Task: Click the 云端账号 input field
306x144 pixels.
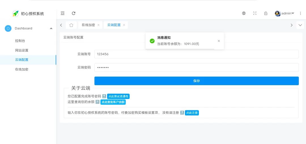Action: (x=196, y=54)
